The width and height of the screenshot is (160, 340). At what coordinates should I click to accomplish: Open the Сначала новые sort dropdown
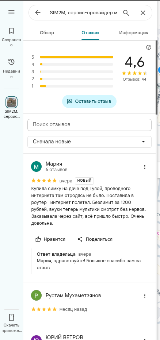click(x=89, y=142)
